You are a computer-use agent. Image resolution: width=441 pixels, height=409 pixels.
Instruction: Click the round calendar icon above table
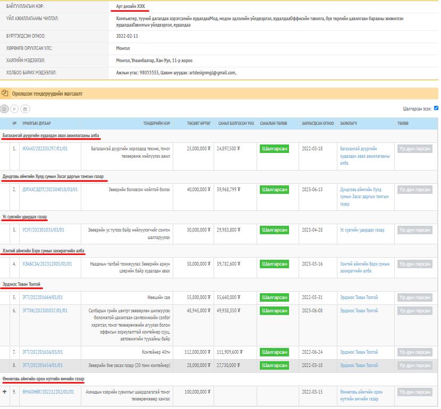[x=24, y=108]
